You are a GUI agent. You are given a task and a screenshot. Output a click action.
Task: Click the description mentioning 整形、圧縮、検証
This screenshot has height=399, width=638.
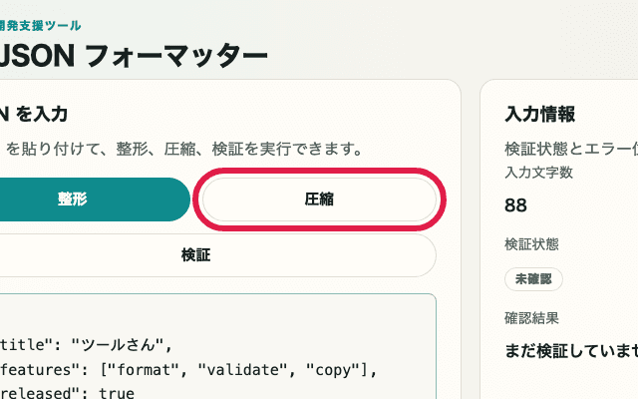pyautogui.click(x=180, y=149)
